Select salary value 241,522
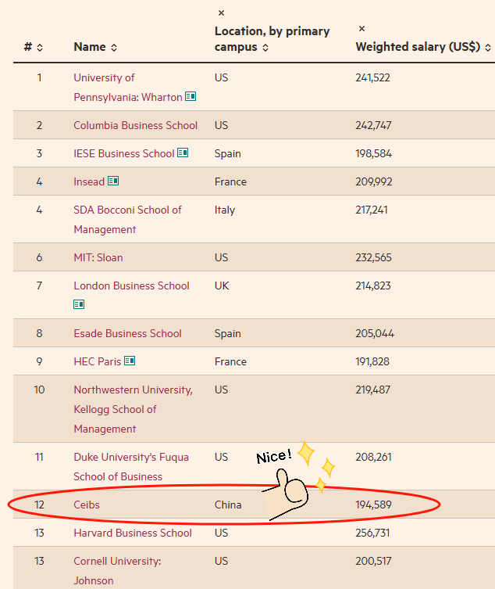 pos(372,77)
